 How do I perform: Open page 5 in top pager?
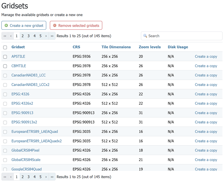[40, 36]
